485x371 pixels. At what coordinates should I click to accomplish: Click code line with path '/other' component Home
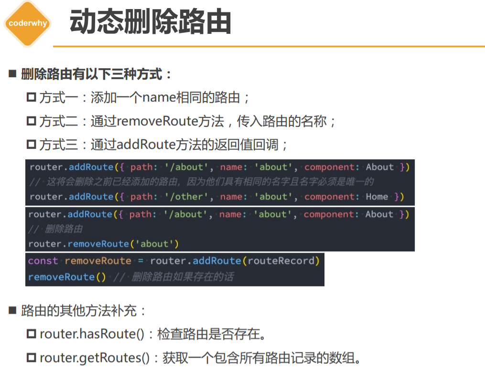[x=217, y=196]
